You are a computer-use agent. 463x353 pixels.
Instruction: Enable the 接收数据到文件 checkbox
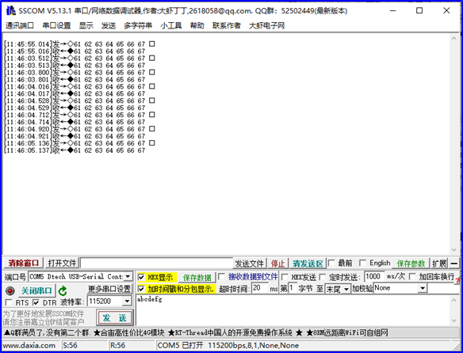point(221,276)
